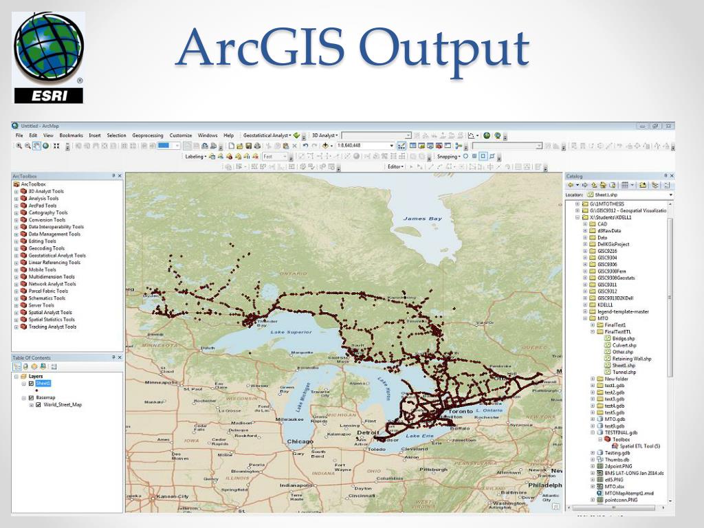Open the Windows menu
Image resolution: width=704 pixels, height=528 pixels.
click(x=208, y=135)
